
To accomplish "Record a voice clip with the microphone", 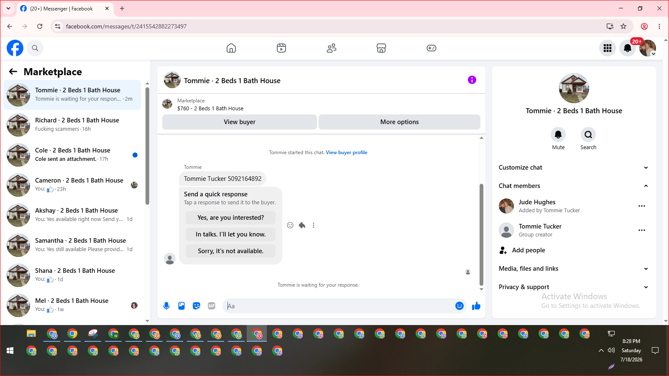I will 166,306.
